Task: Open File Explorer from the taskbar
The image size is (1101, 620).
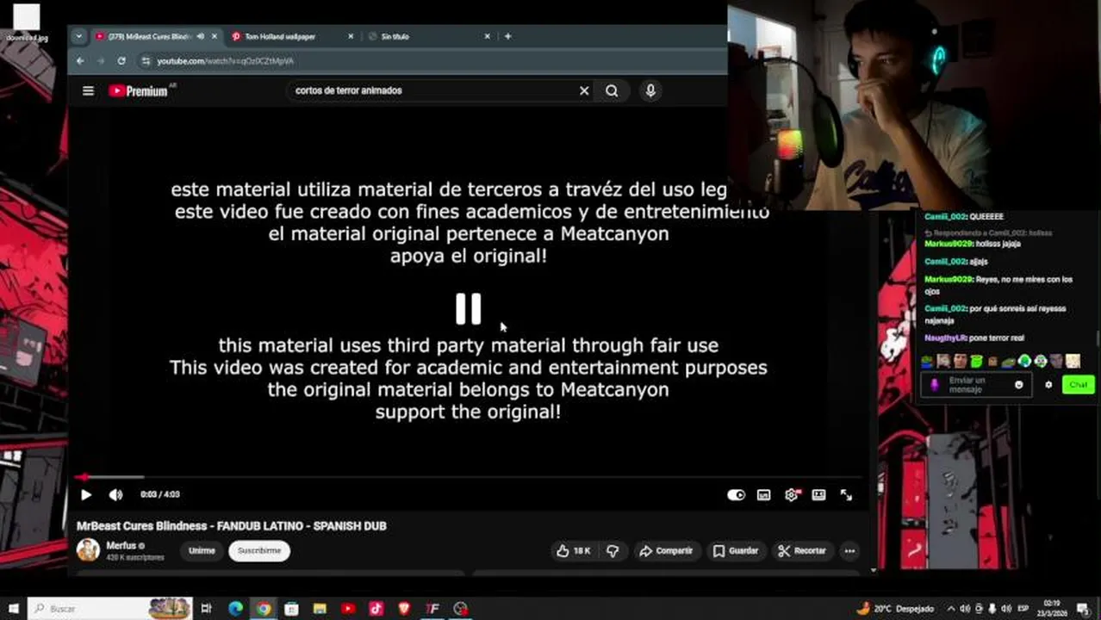Action: coord(320,609)
